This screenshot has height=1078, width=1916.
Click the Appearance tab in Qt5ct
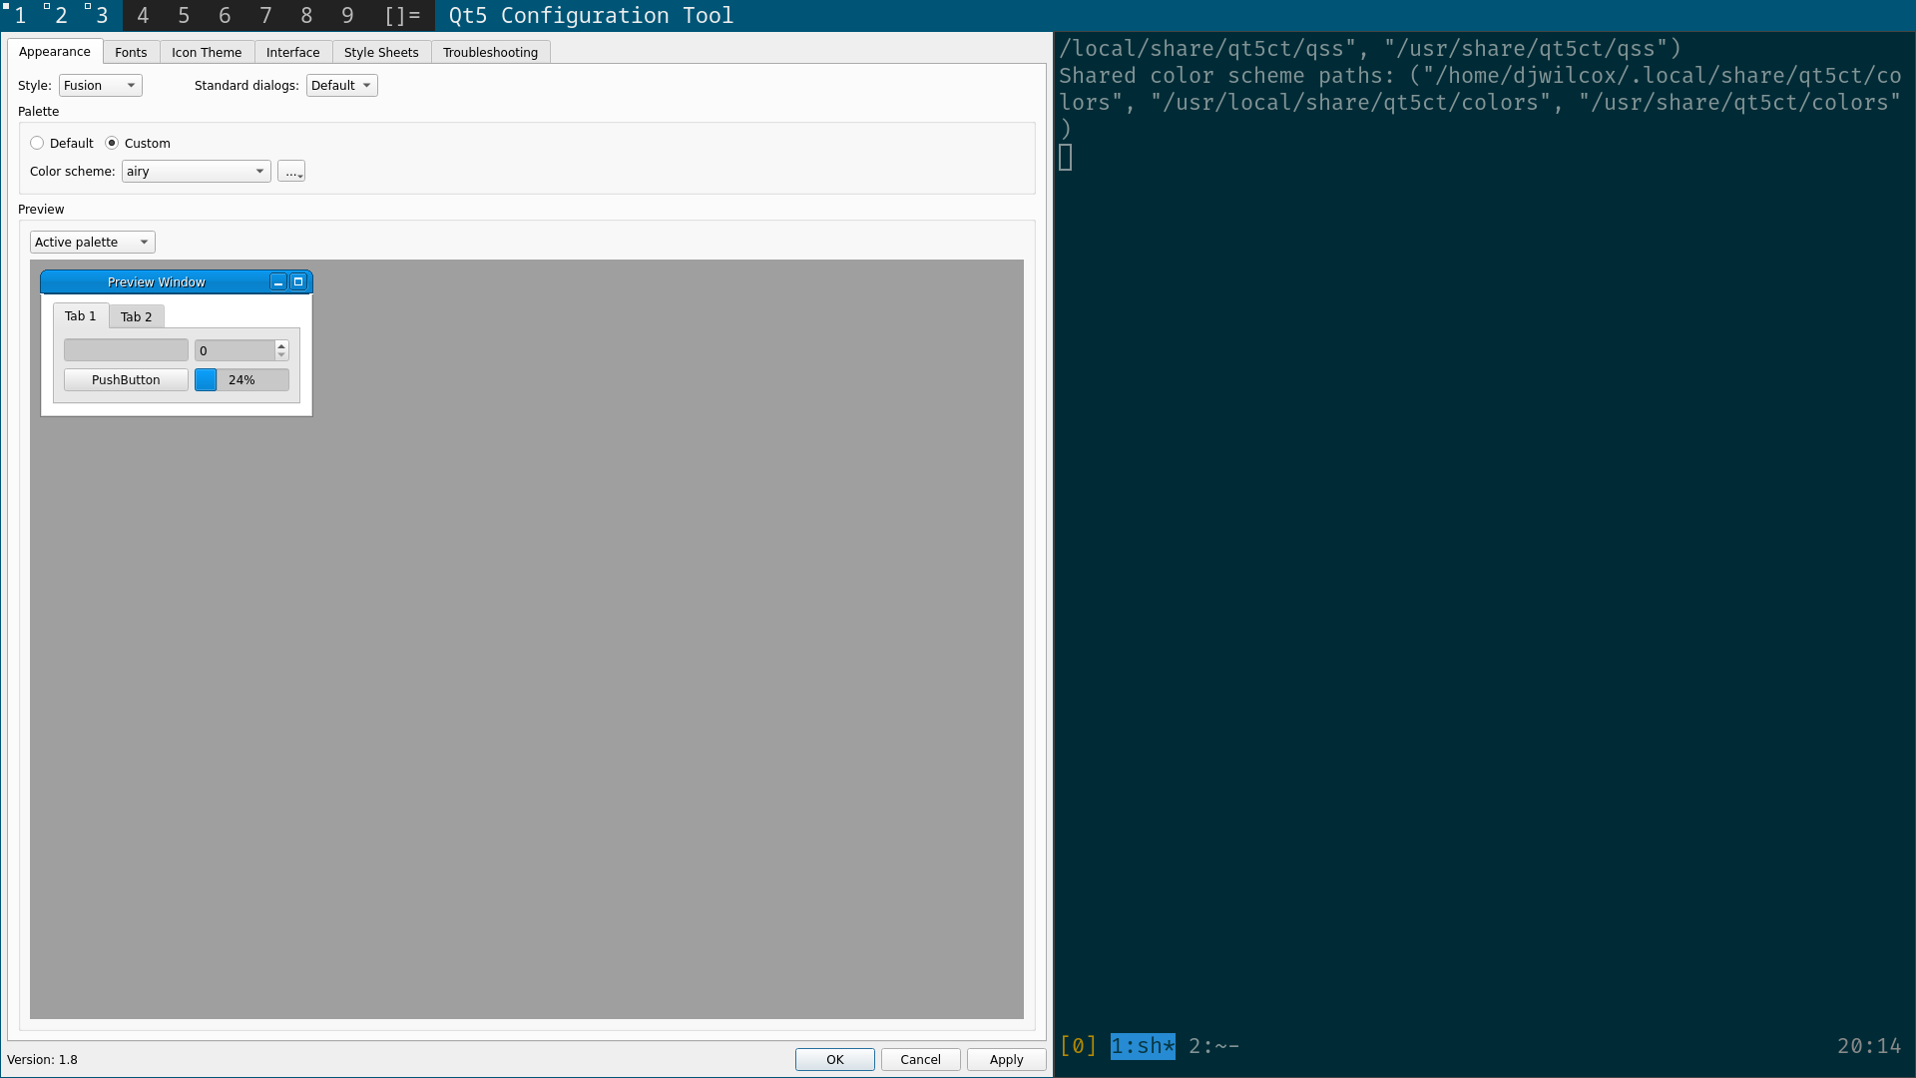(x=55, y=51)
